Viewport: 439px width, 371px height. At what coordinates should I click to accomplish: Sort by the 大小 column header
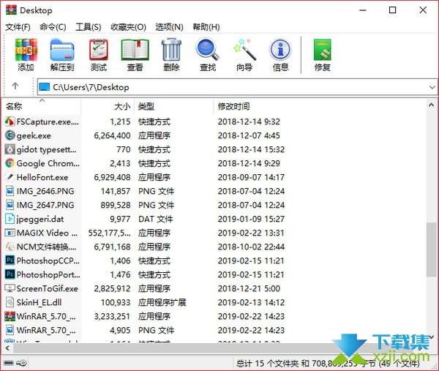(x=108, y=106)
